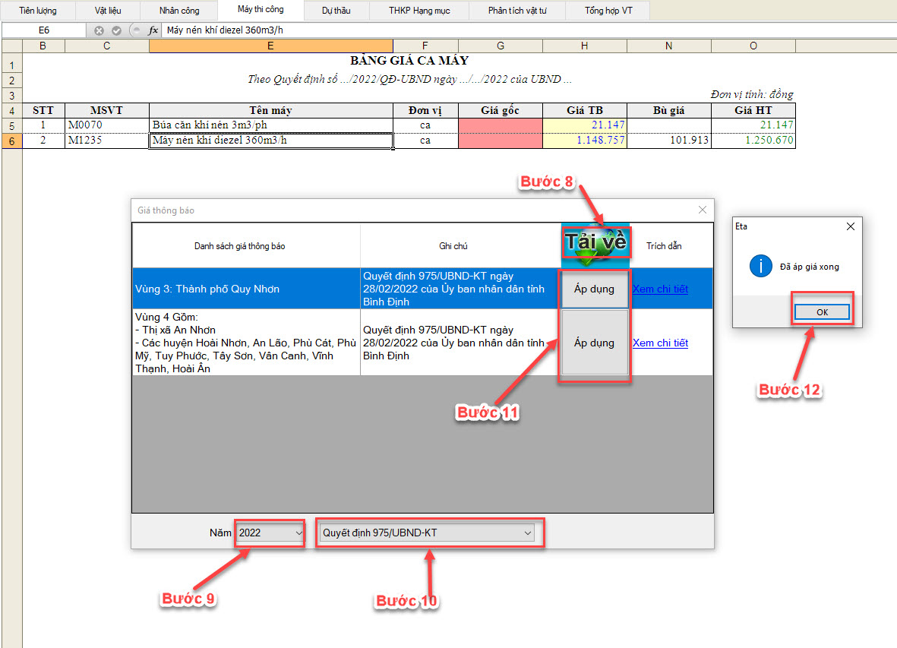The image size is (897, 648).
Task: Click the cancel entry icon in formula bar
Action: [99, 30]
